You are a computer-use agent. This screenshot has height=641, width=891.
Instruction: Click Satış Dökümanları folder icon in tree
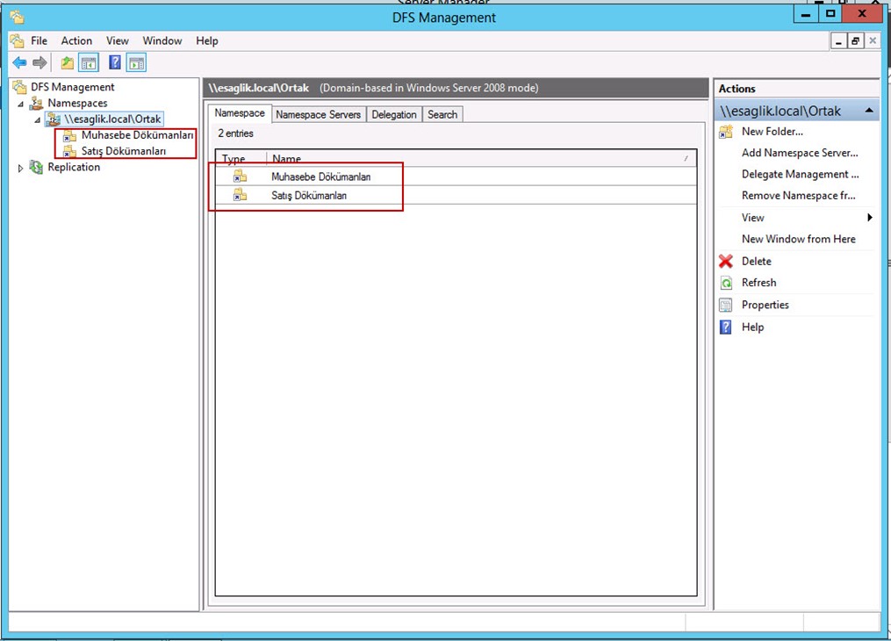coord(70,151)
